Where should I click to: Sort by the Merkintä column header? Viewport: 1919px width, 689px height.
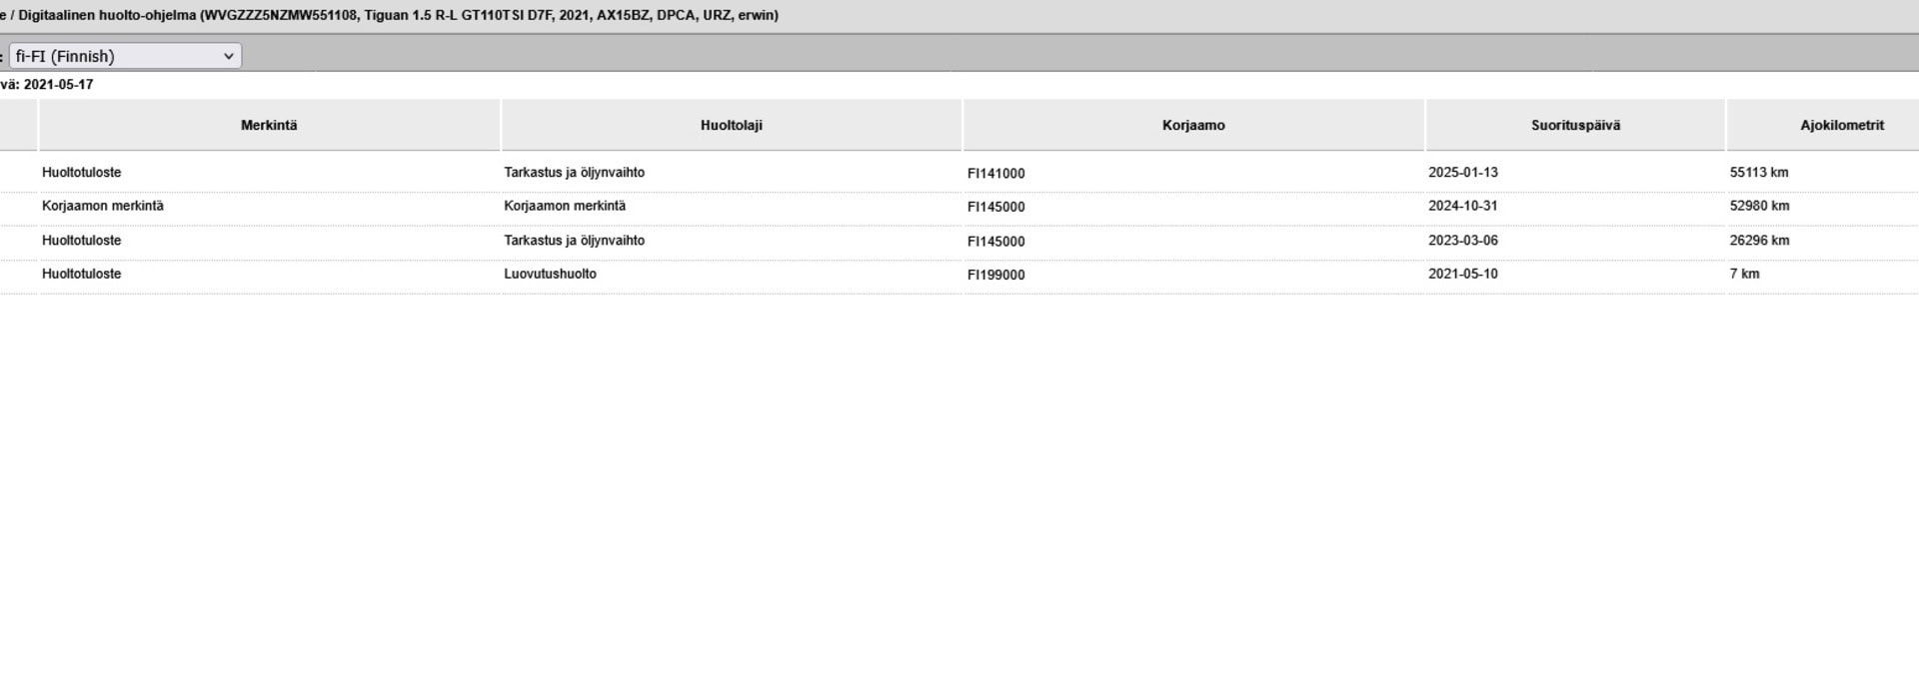(x=269, y=125)
